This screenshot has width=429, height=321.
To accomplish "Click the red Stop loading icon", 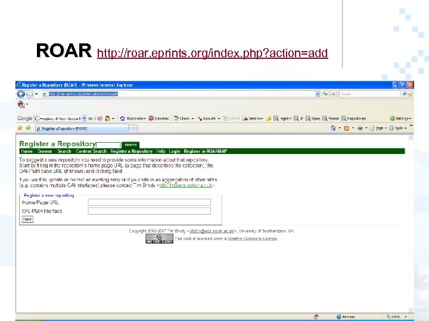I will 333,94.
